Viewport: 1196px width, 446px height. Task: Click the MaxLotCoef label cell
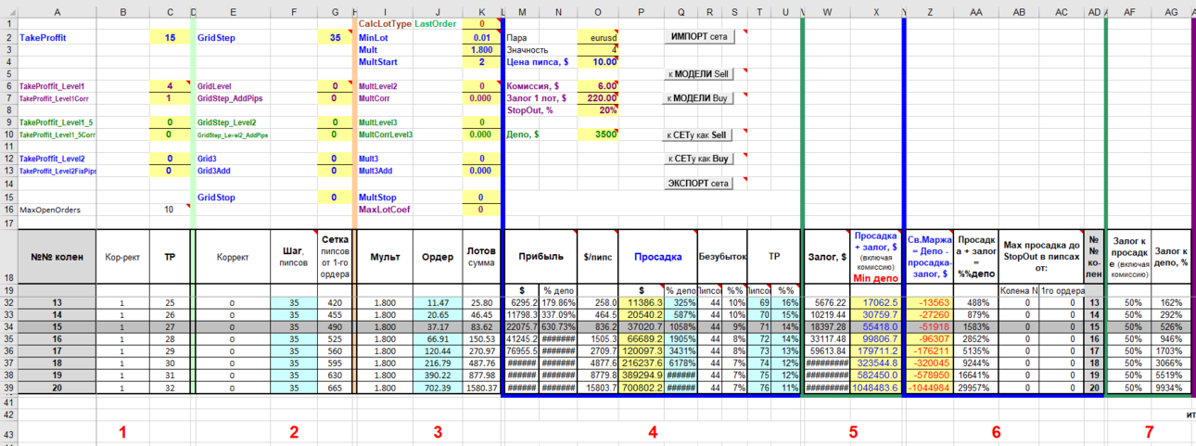(x=384, y=210)
